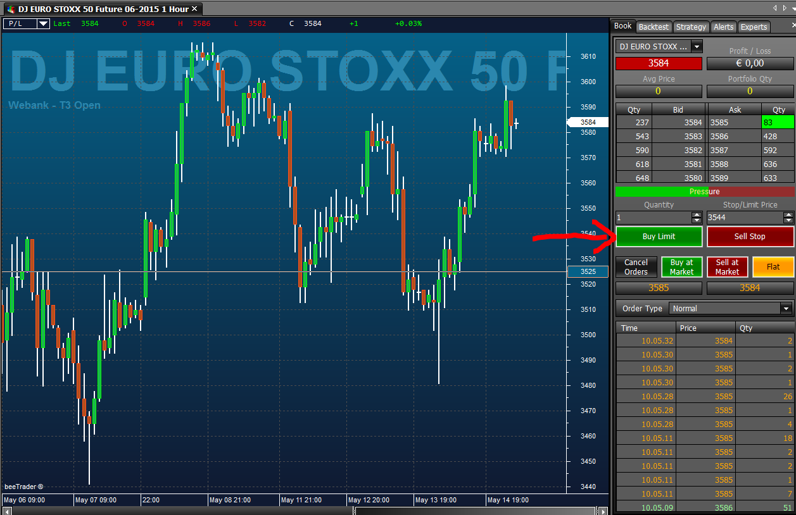The width and height of the screenshot is (796, 515).
Task: Increase the Quantity with the up stepper
Action: tap(697, 214)
